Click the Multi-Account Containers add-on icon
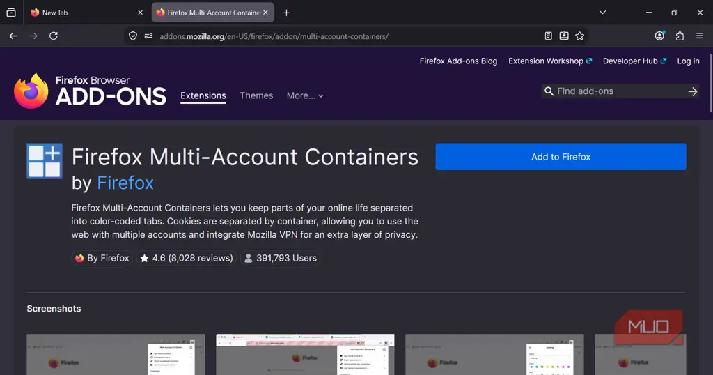The height and width of the screenshot is (375, 713). tap(45, 160)
